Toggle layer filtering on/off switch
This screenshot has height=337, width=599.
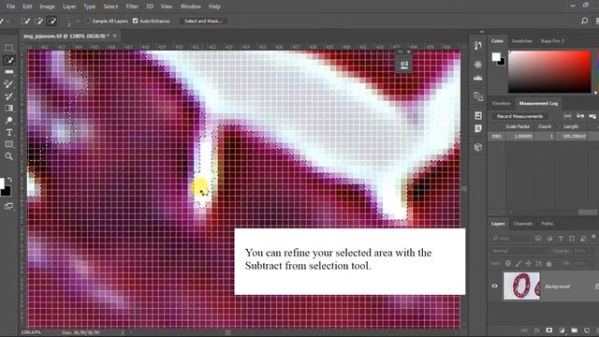(593, 237)
